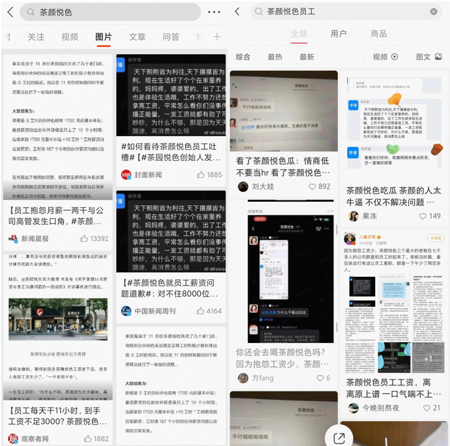Screen dimensions: 450x446
Task: Sort results by 最热
Action: pyautogui.click(x=275, y=57)
